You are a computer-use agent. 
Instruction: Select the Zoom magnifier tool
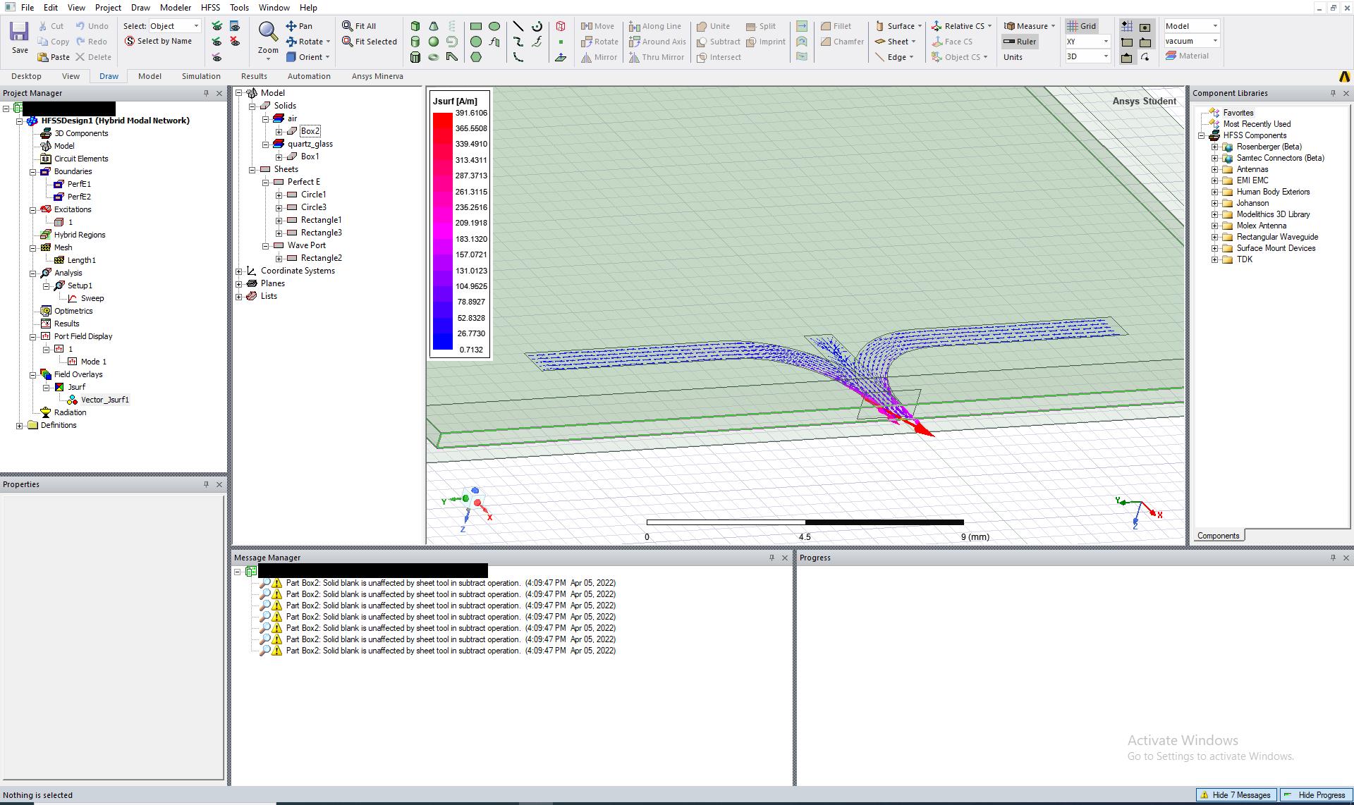coord(267,32)
